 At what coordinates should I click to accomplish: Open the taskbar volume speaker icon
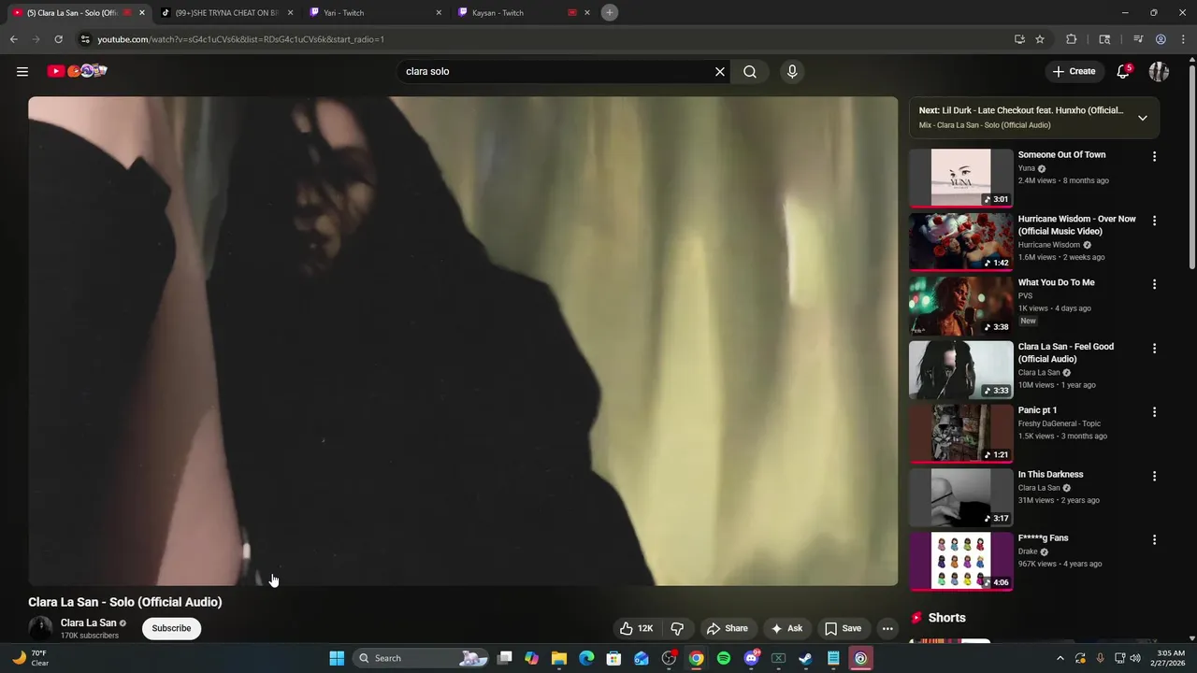(1135, 658)
